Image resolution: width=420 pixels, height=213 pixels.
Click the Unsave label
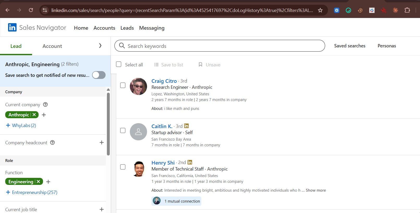[x=213, y=65]
